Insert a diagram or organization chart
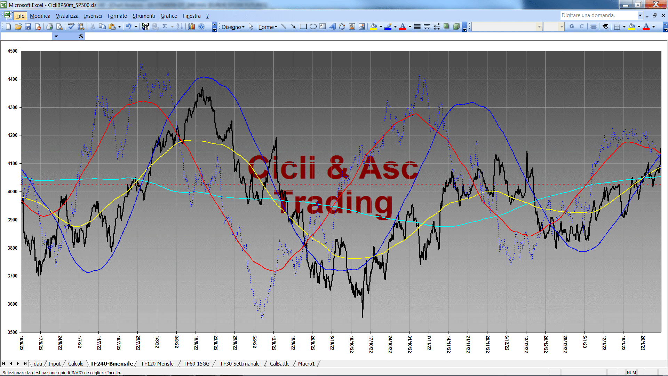 coord(342,26)
